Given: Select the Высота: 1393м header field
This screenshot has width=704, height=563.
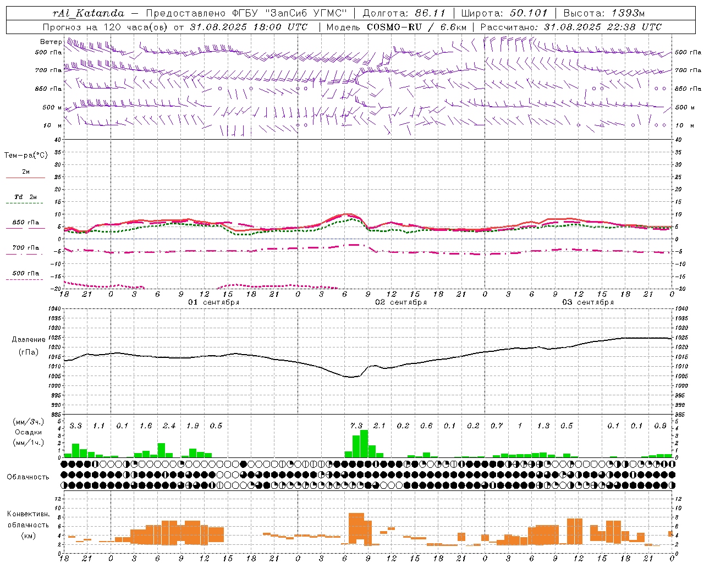Looking at the screenshot, I should (x=604, y=13).
